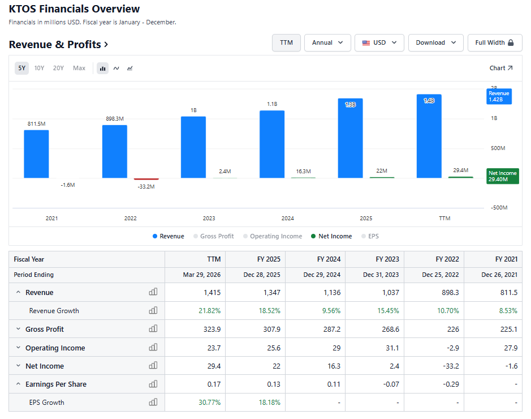Select the Max time range tab
531x419 pixels.
79,68
